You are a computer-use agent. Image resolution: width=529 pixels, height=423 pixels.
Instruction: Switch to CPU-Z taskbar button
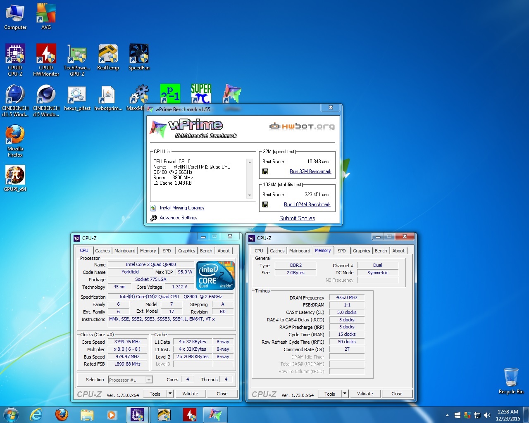pyautogui.click(x=138, y=415)
